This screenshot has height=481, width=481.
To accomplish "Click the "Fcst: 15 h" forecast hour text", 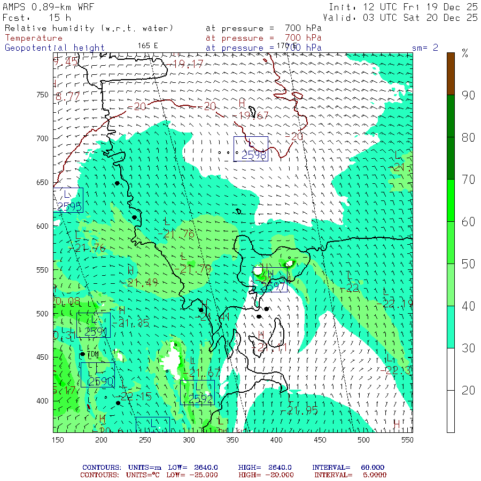I will [x=37, y=18].
